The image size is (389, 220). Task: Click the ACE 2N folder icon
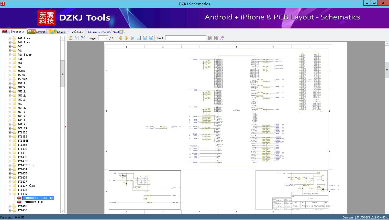[x=15, y=128]
